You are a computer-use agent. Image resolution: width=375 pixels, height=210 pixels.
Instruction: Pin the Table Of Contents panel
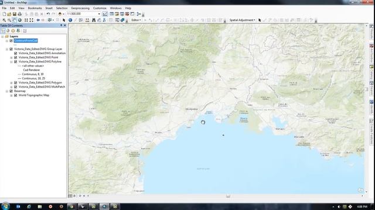tap(61, 26)
